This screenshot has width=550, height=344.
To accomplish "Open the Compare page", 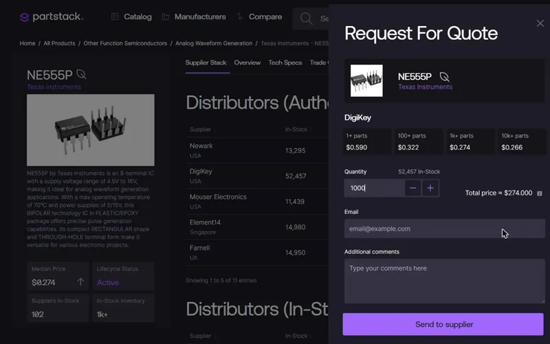I will [265, 17].
